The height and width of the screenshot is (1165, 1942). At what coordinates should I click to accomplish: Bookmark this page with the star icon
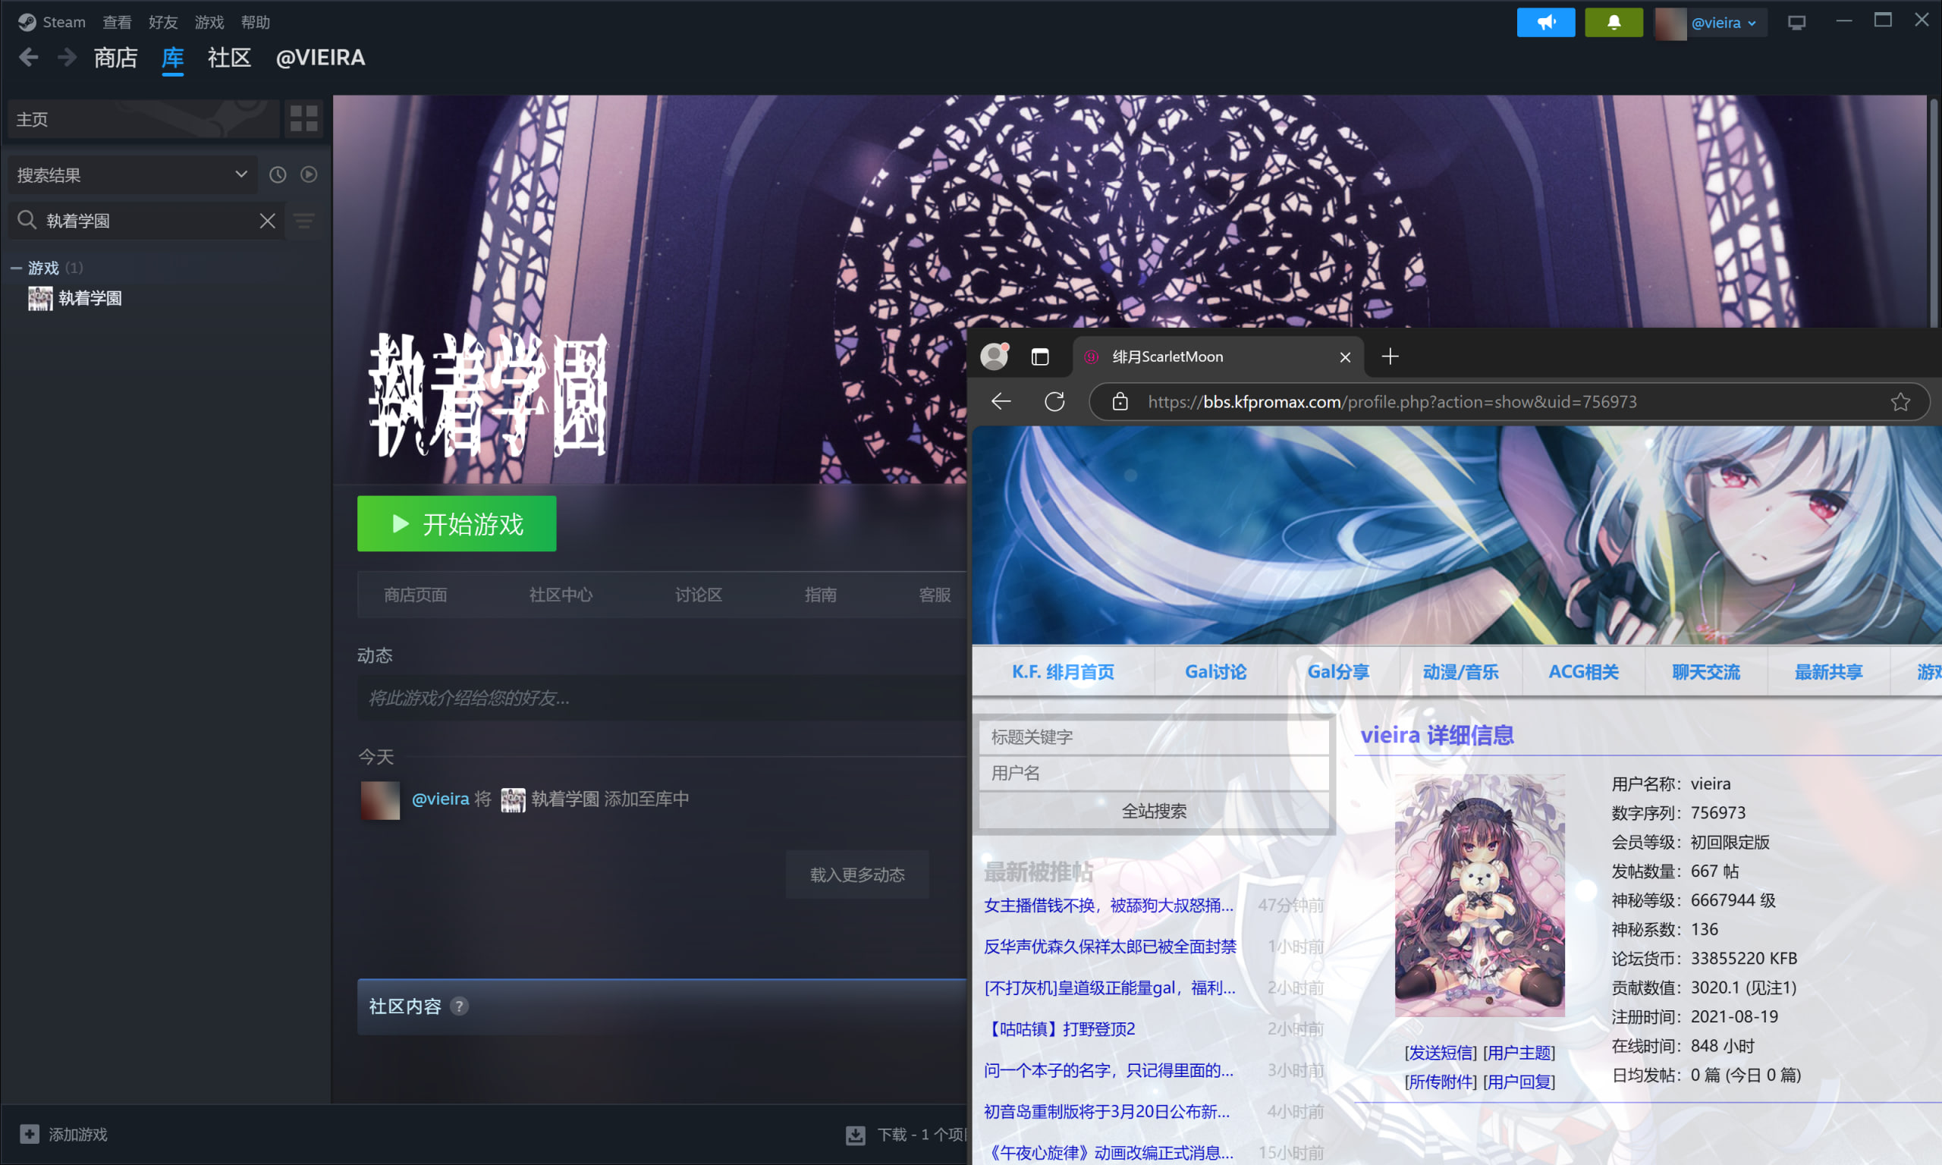pyautogui.click(x=1900, y=402)
